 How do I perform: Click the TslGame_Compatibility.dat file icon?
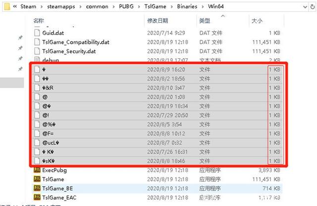(x=37, y=42)
